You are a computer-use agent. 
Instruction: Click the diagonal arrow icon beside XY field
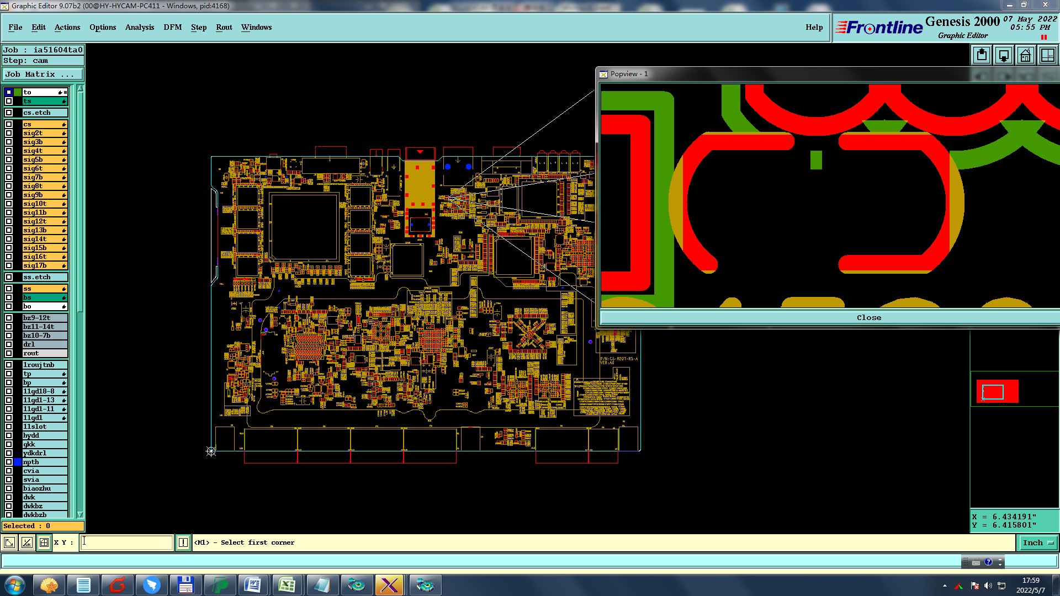pyautogui.click(x=9, y=542)
